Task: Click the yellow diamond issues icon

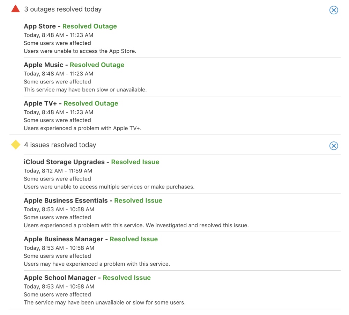Action: click(16, 145)
